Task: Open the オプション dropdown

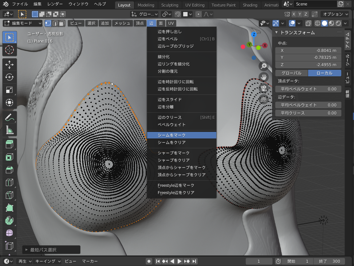Action: tap(335, 14)
